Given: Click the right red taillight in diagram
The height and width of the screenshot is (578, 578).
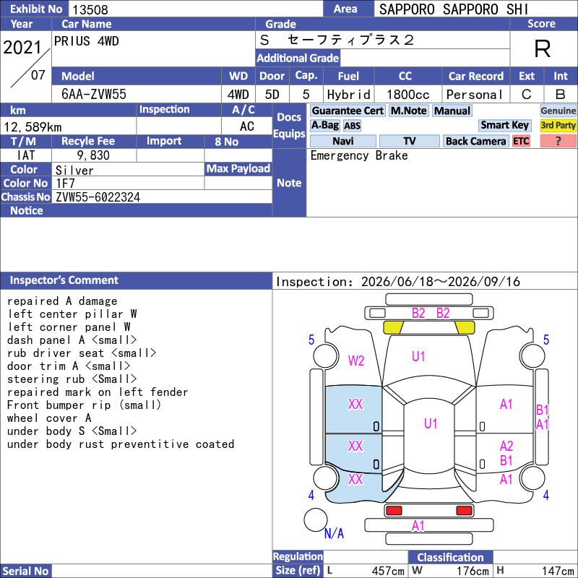Looking at the screenshot, I should pos(464,511).
